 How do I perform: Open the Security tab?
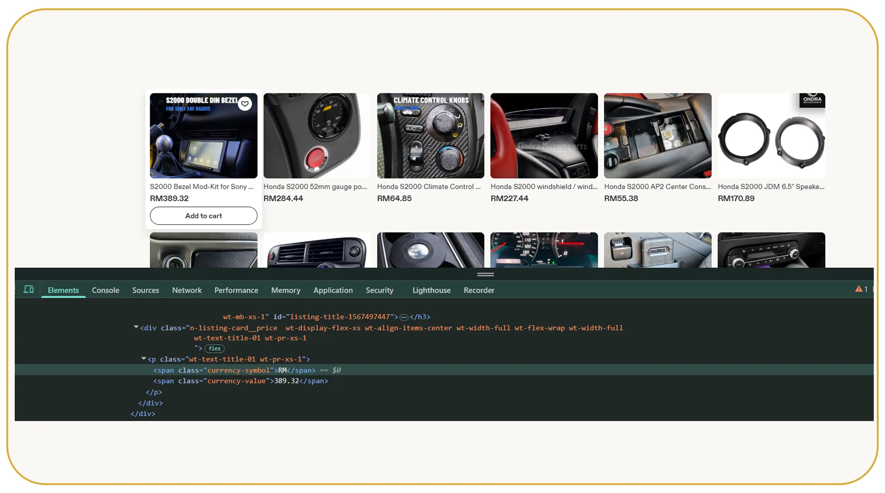coord(379,290)
